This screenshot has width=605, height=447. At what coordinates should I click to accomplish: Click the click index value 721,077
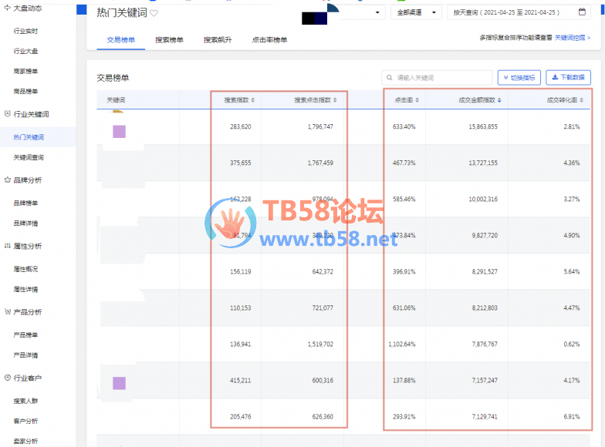(323, 308)
